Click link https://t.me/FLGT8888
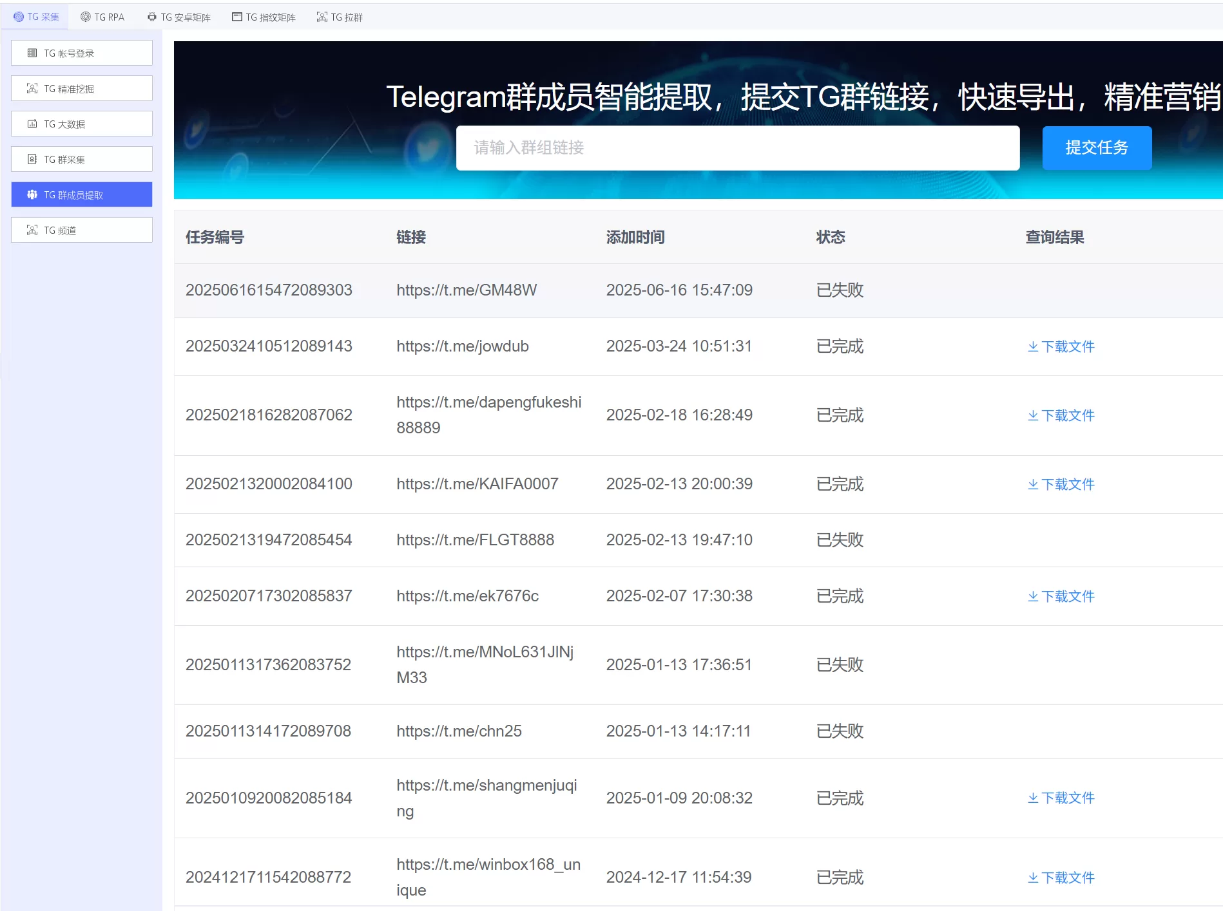1223x911 pixels. click(476, 540)
